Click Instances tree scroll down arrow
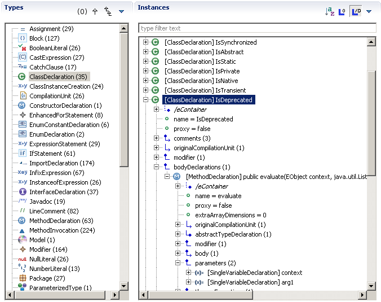This screenshot has height=302, width=381. coord(371,286)
